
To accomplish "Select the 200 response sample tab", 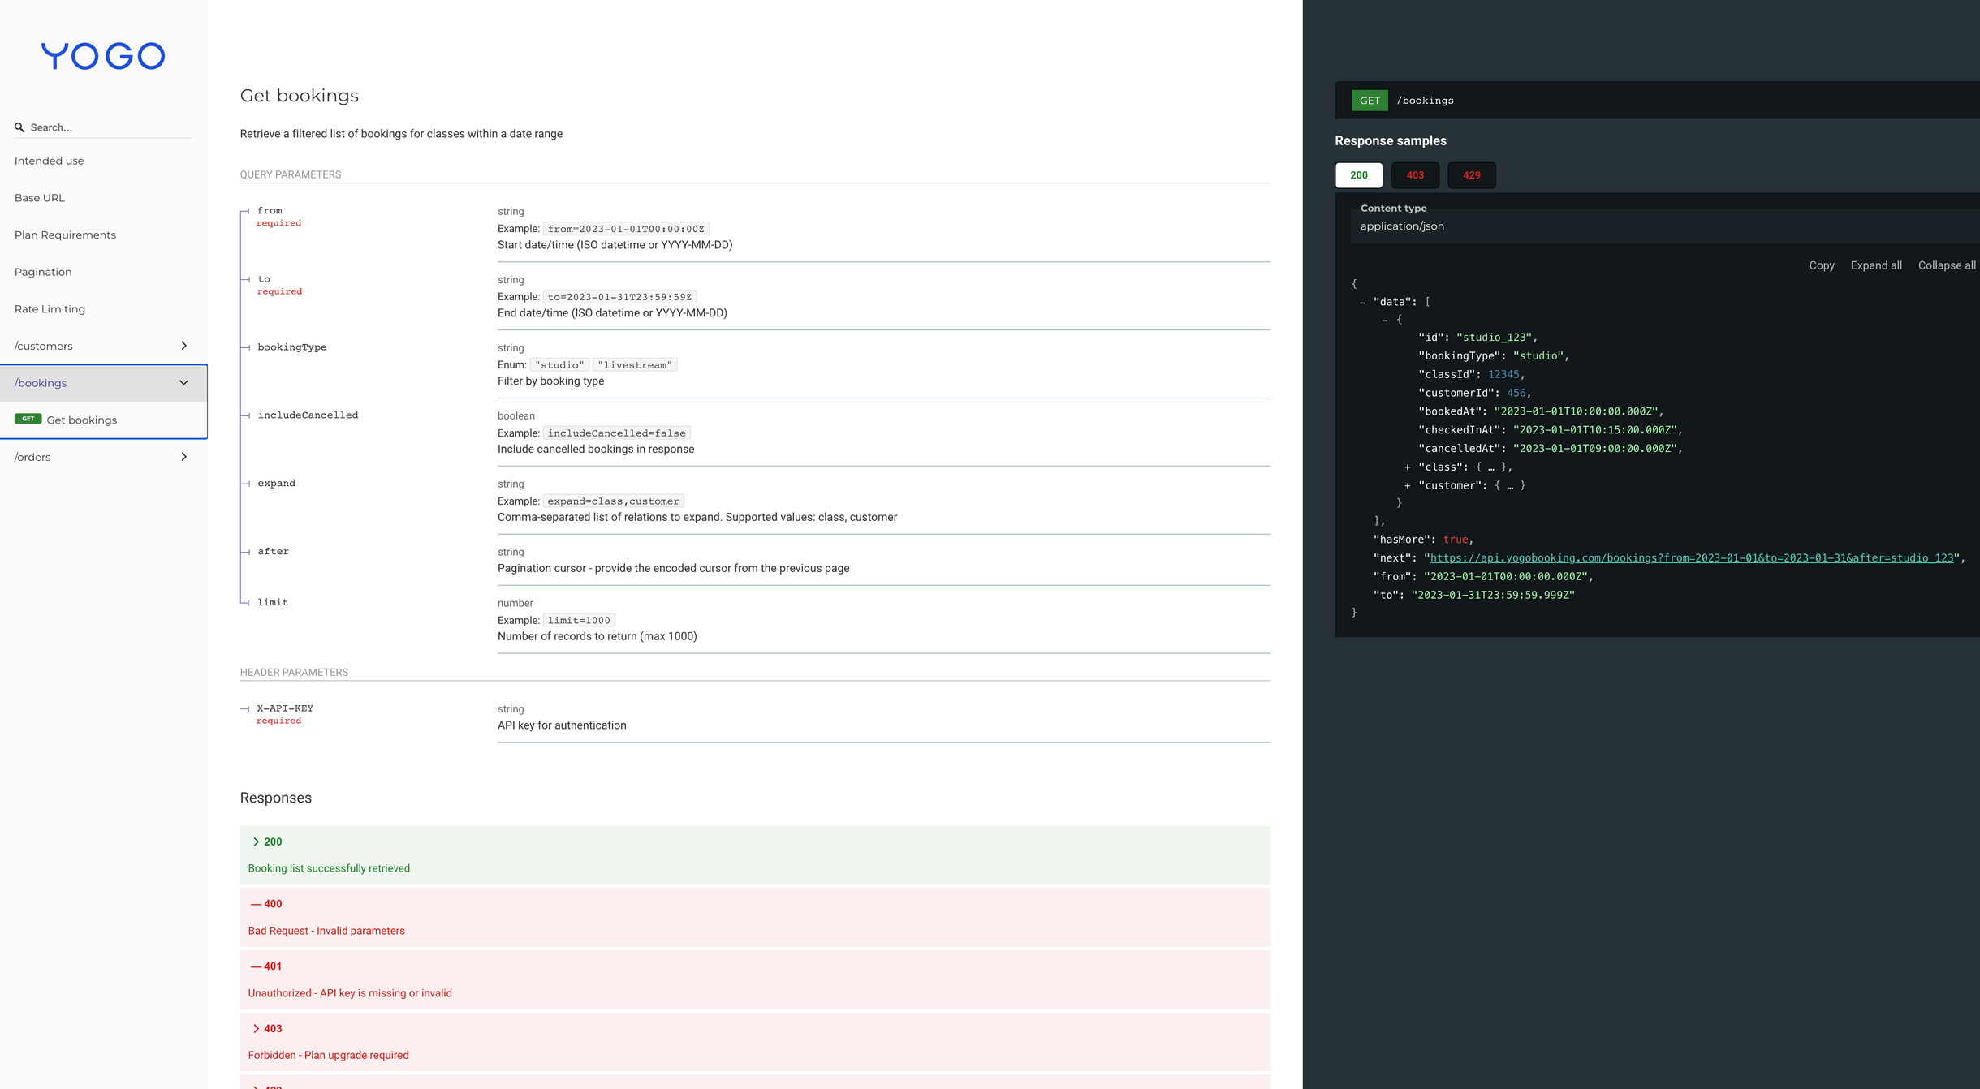I will [x=1358, y=175].
